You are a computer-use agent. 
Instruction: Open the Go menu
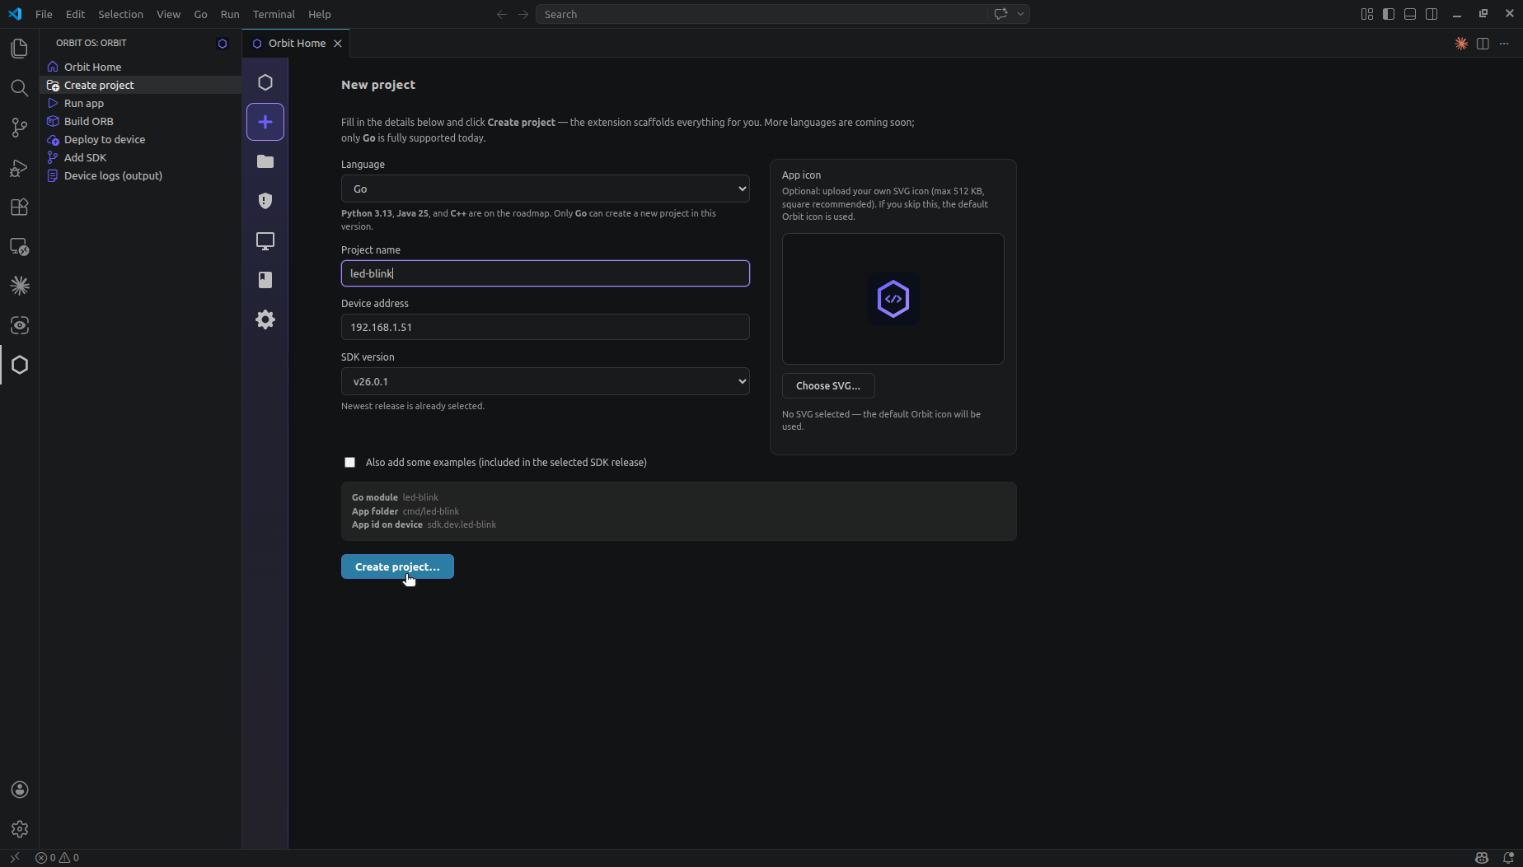pos(200,14)
